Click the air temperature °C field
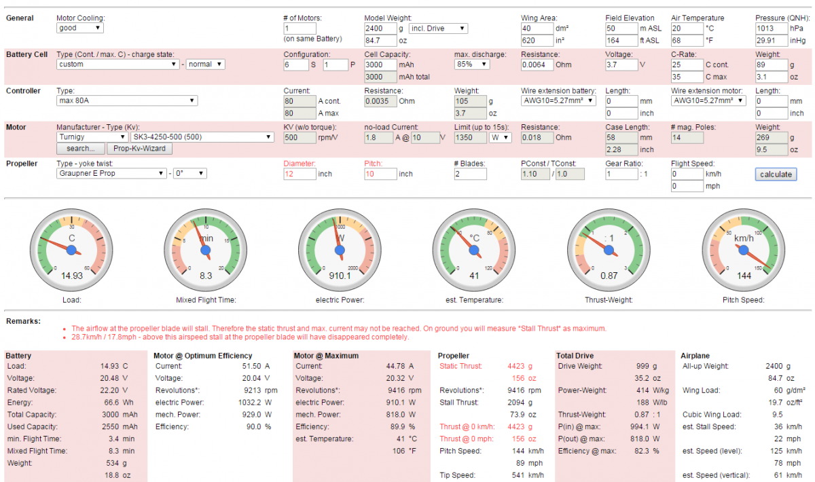815x482 pixels. click(687, 29)
